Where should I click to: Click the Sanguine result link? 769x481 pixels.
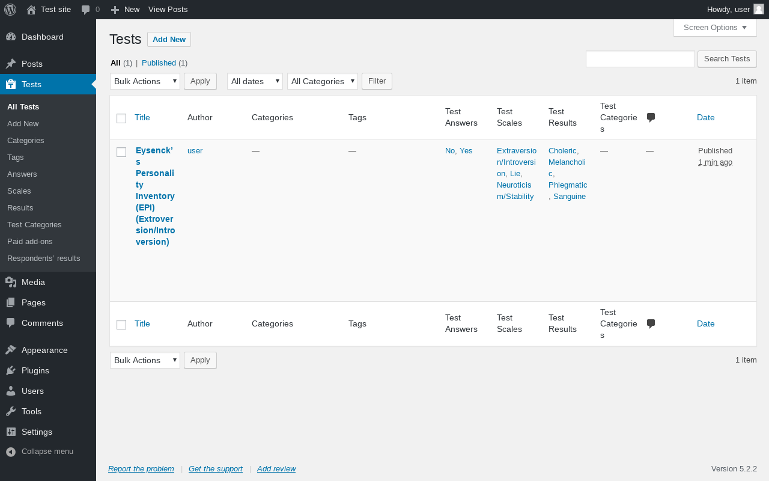[570, 196]
